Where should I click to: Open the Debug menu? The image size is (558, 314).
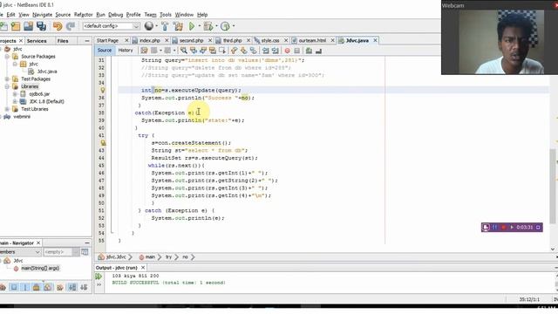pyautogui.click(x=115, y=15)
